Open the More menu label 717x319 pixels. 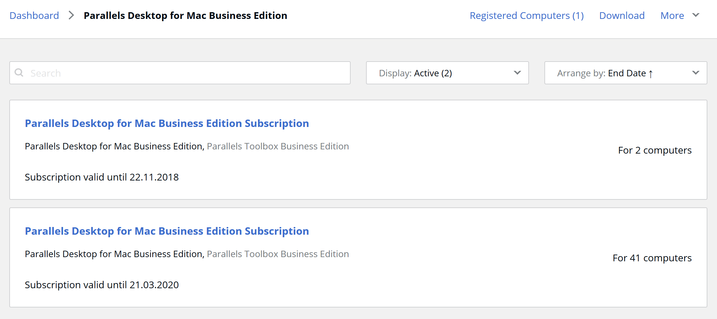[672, 15]
